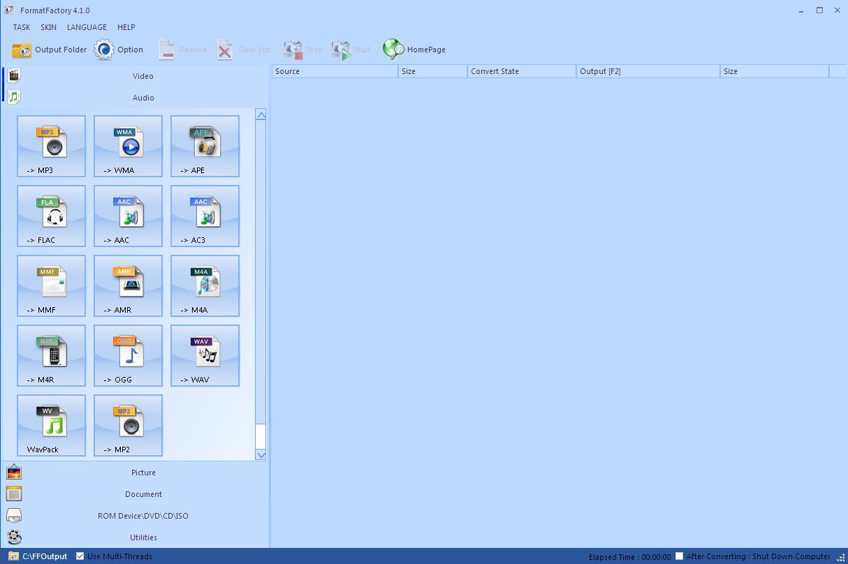This screenshot has height=564, width=848.
Task: Choose the -> AAC audio conversion
Action: (129, 216)
